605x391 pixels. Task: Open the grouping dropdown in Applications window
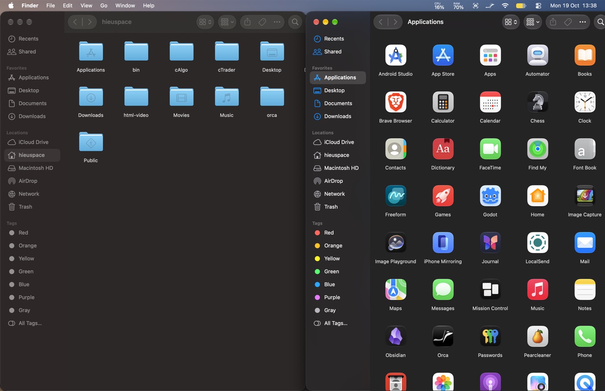coord(533,22)
